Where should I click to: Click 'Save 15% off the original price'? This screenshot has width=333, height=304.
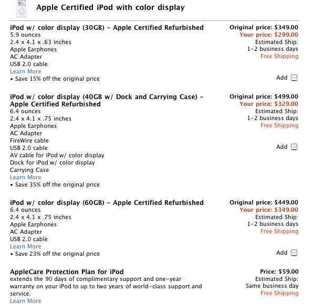pyautogui.click(x=57, y=79)
